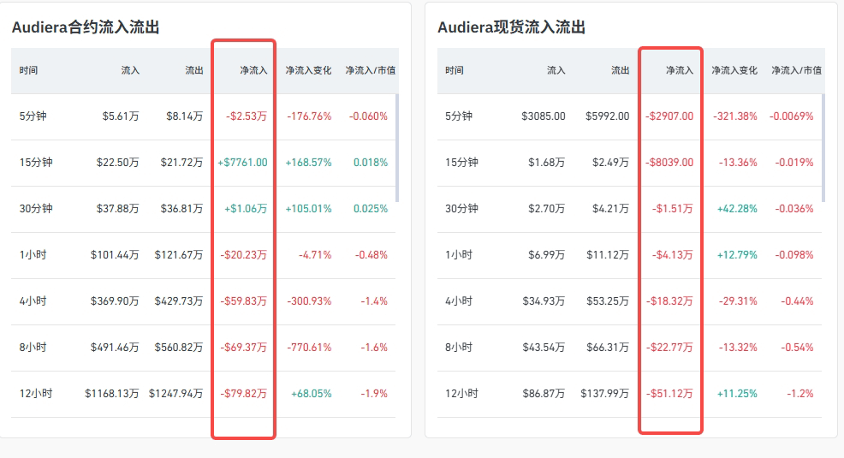Click spot change value +12.79%
This screenshot has width=844, height=458.
click(x=737, y=255)
